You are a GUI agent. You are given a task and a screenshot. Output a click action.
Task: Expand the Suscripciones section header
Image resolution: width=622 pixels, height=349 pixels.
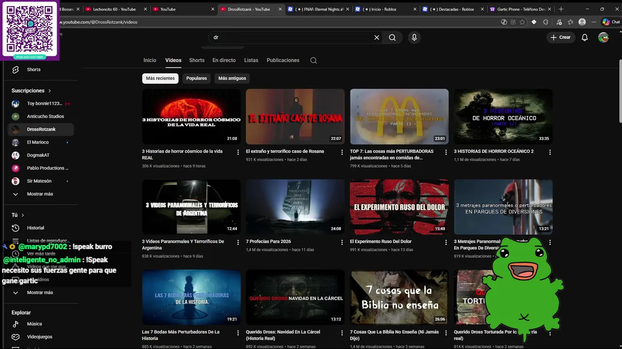point(32,91)
